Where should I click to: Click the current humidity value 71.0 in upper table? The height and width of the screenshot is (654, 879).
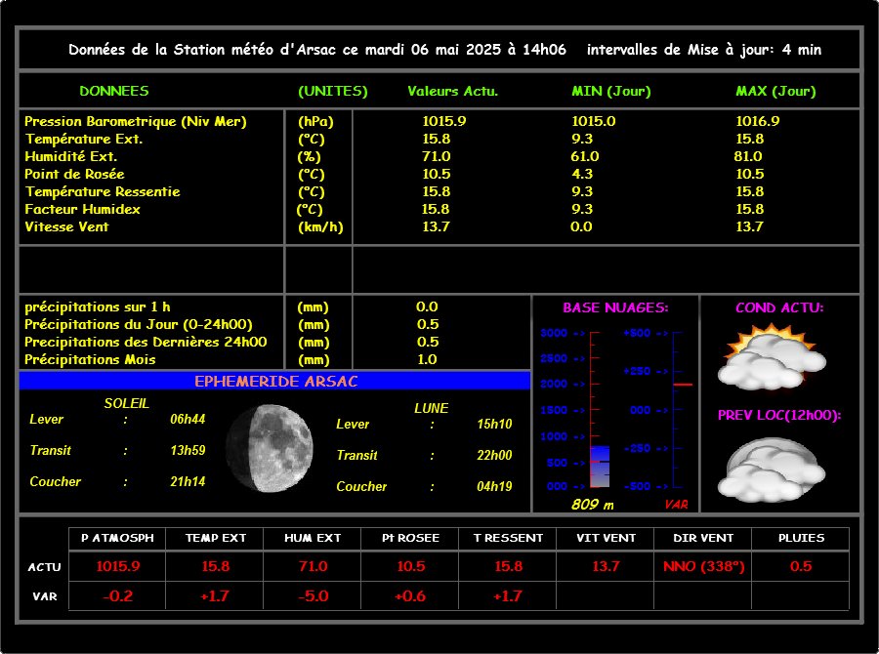437,156
